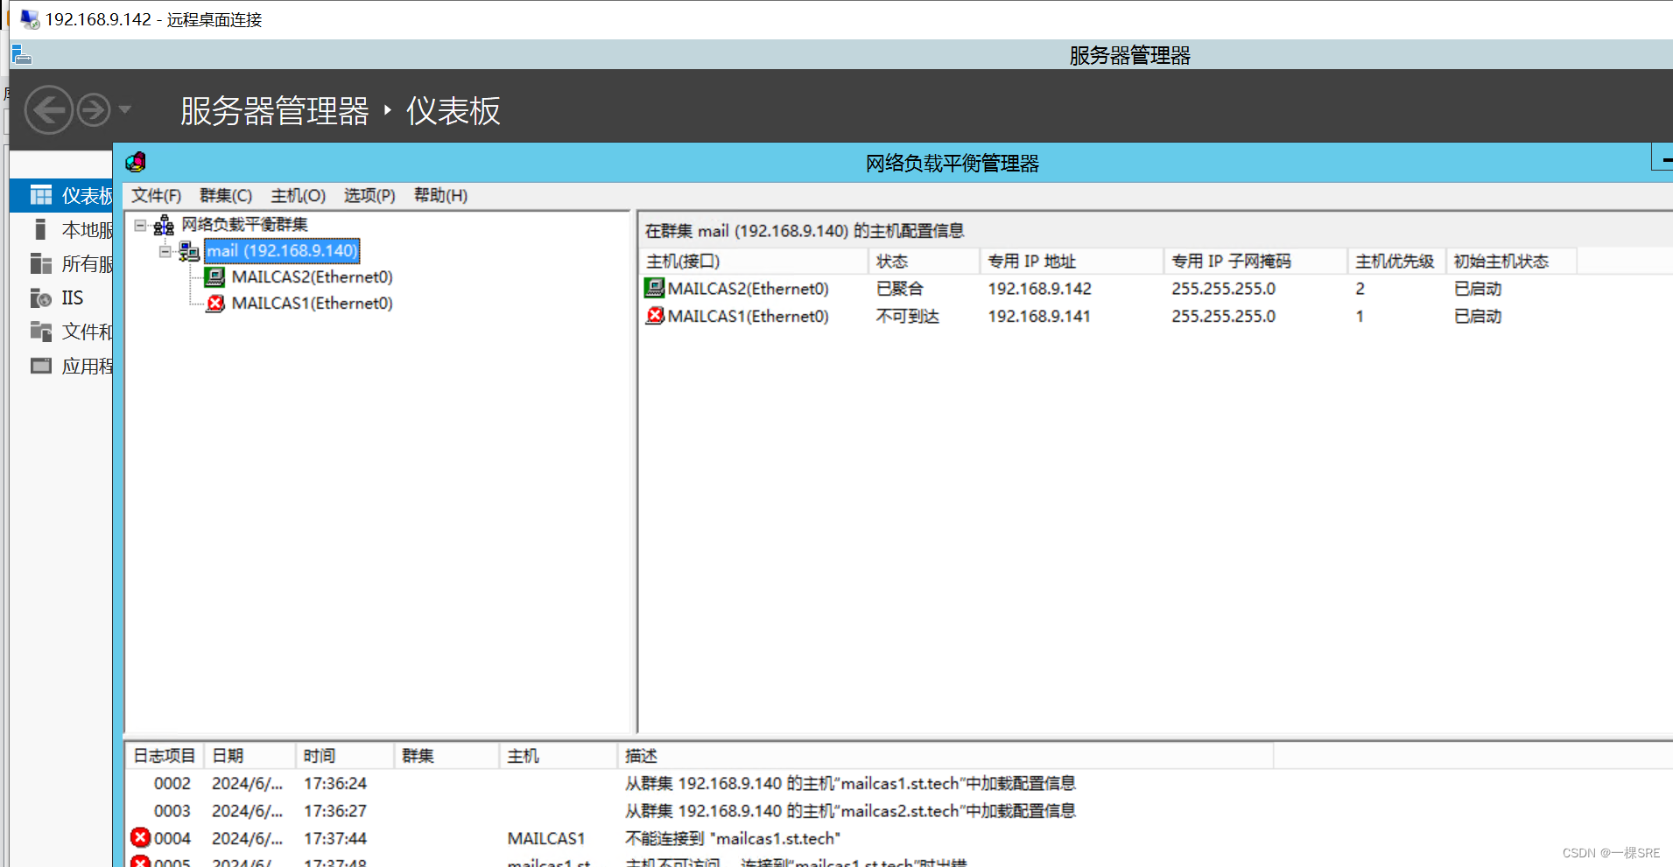1673x867 pixels.
Task: Click IP address 192.168.9.141
Action: [1040, 316]
